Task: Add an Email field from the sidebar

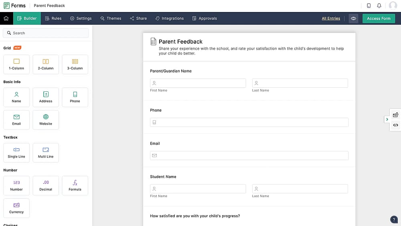Action: point(16,120)
